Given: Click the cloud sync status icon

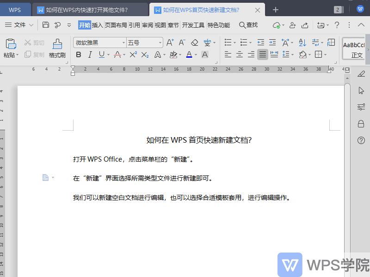Looking at the screenshot, I should click(x=276, y=25).
